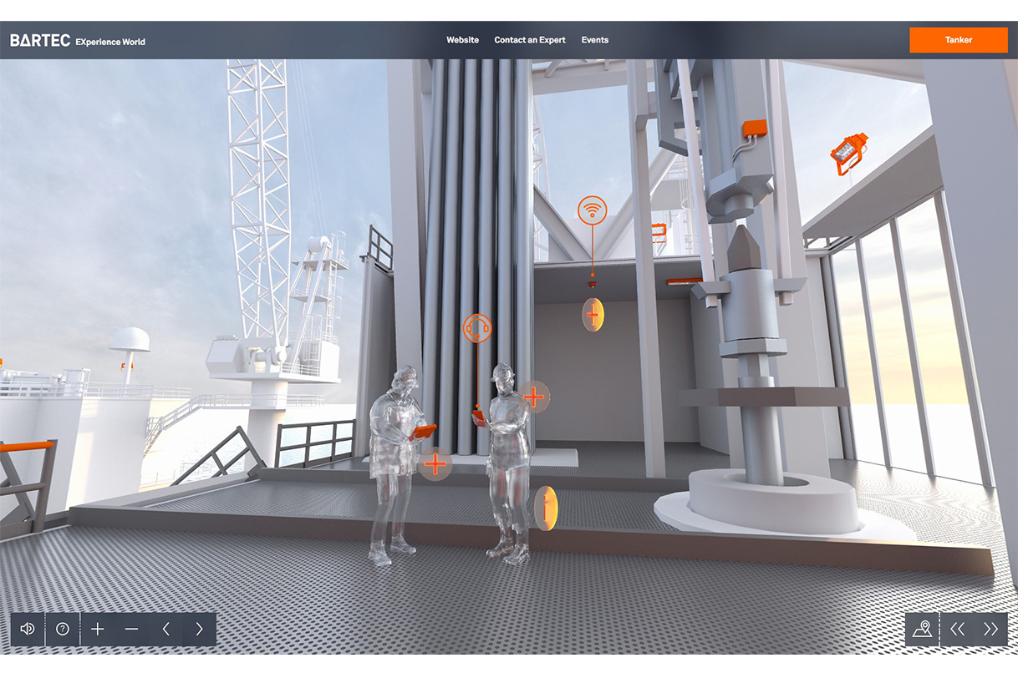Image resolution: width=1018 pixels, height=678 pixels.
Task: Open the Events menu item
Action: pyautogui.click(x=595, y=40)
